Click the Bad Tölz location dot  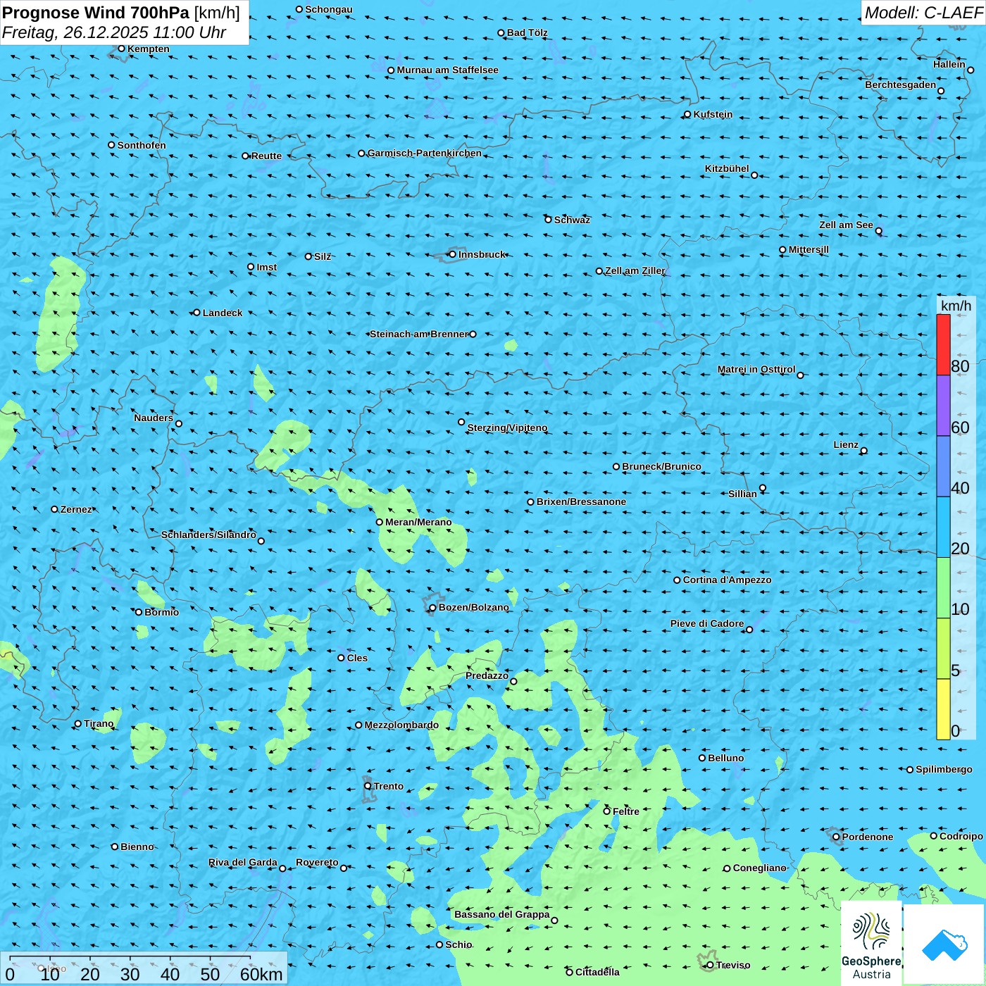point(501,32)
